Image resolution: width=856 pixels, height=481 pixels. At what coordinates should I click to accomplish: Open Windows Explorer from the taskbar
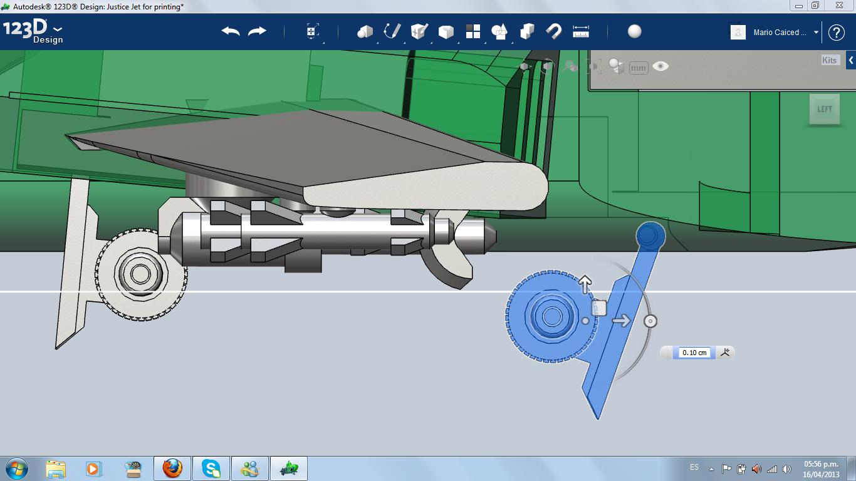(56, 468)
